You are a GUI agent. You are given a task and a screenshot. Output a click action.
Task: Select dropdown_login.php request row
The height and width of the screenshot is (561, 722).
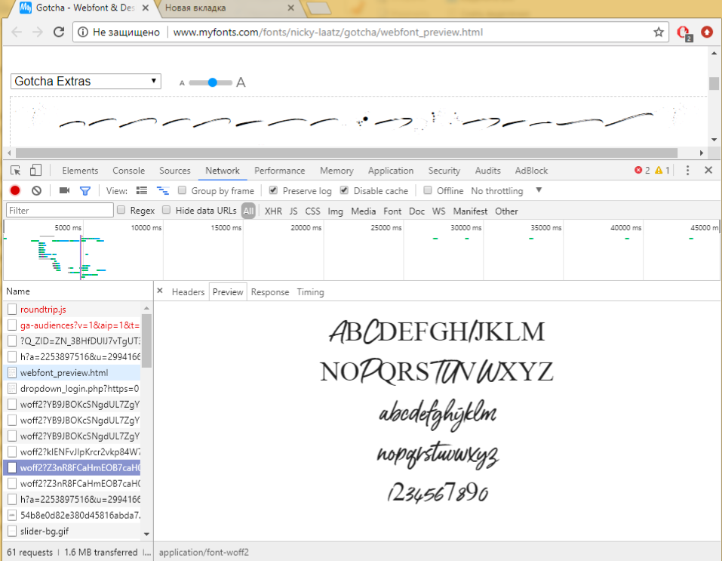point(72,389)
